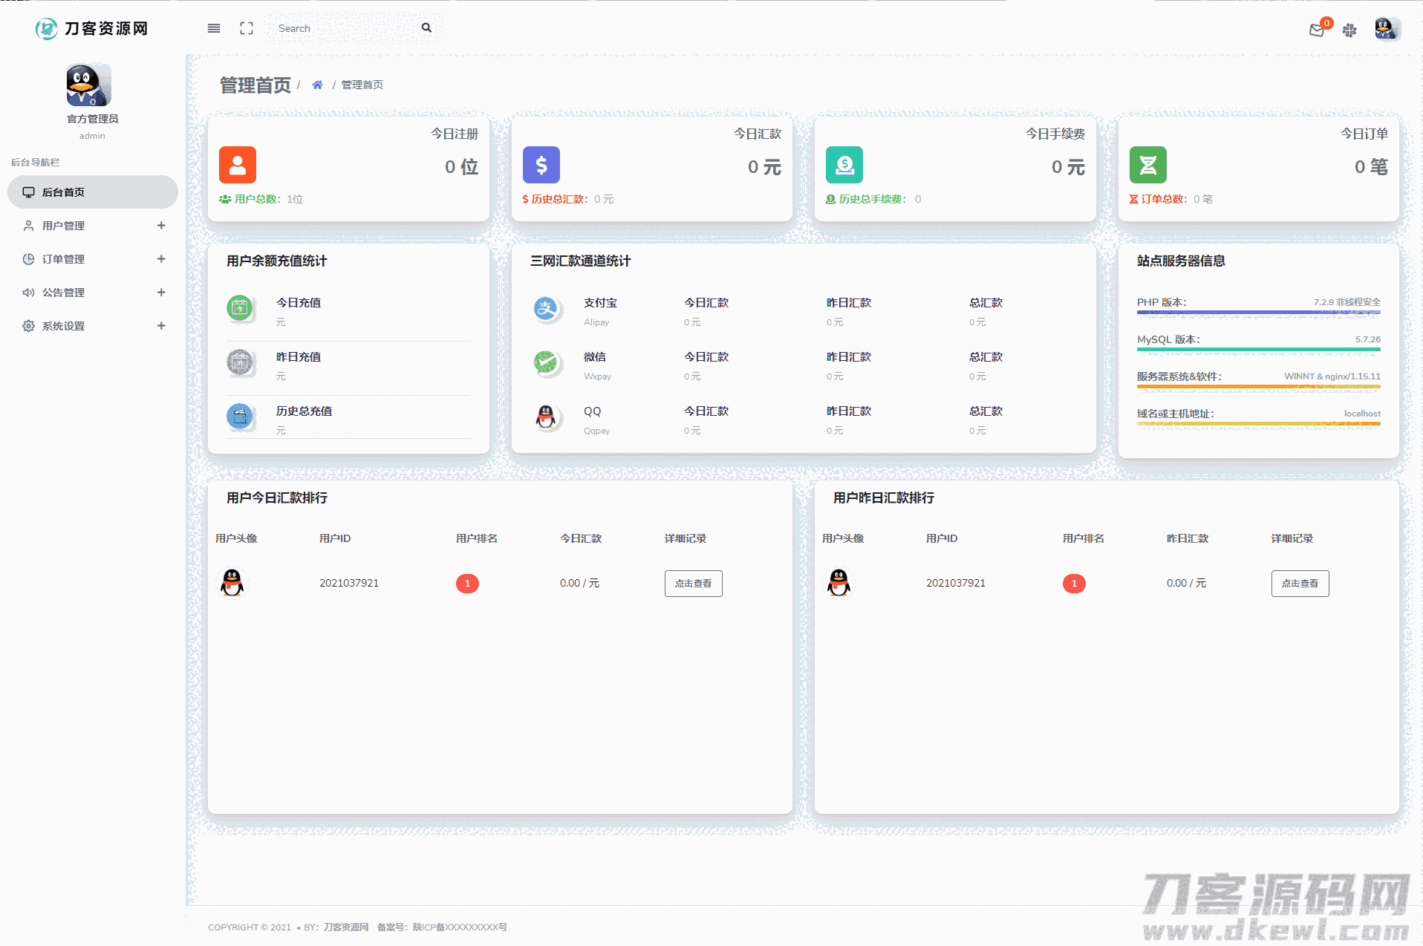Click the 昨日汇款 column header in ranking table

1188,538
